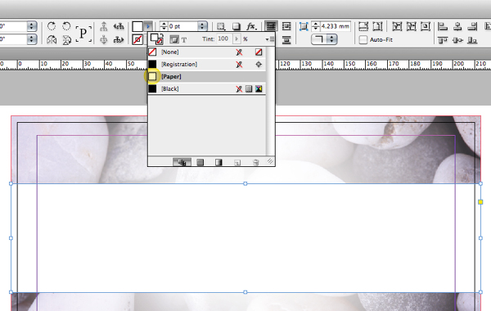Image resolution: width=491 pixels, height=311 pixels.
Task: Click the top rotation angle dropdown
Action: [x=31, y=26]
